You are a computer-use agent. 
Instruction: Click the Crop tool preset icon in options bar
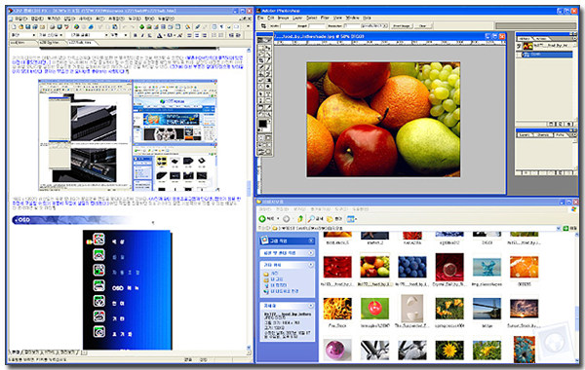[263, 25]
